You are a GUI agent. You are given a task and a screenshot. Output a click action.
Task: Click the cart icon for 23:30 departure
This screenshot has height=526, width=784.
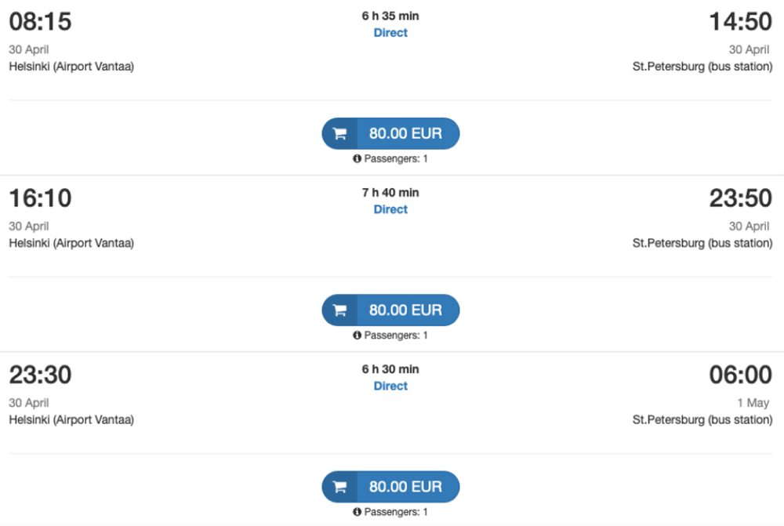click(x=340, y=487)
